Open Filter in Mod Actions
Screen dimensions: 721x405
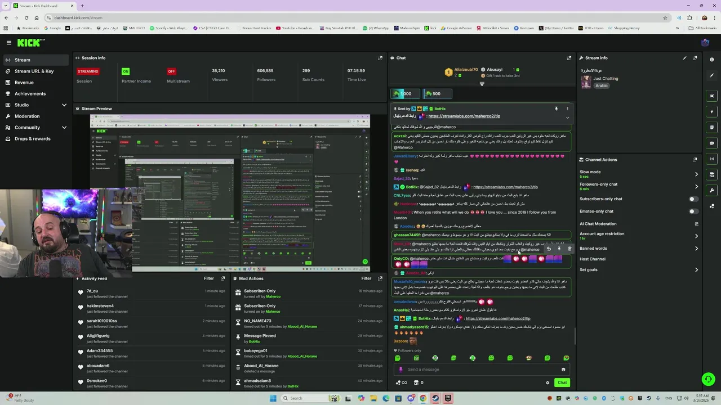[366, 278]
